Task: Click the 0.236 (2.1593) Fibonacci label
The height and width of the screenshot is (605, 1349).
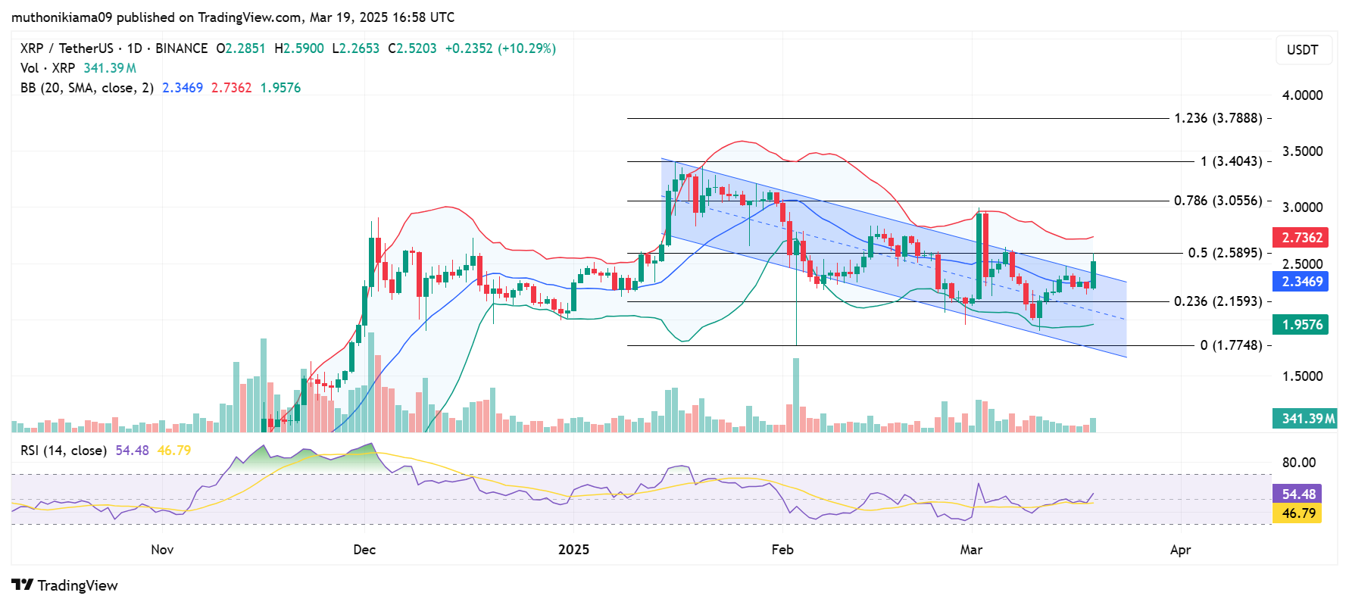Action: 1217,301
